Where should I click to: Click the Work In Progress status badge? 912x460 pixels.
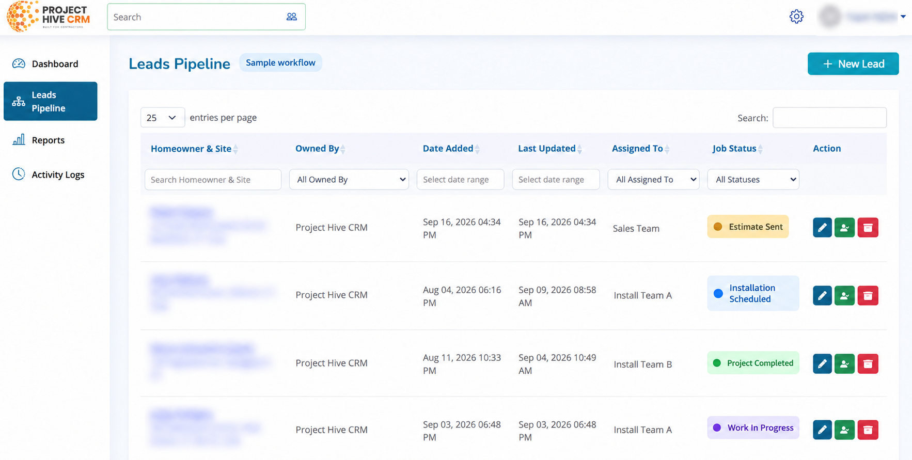pyautogui.click(x=753, y=427)
